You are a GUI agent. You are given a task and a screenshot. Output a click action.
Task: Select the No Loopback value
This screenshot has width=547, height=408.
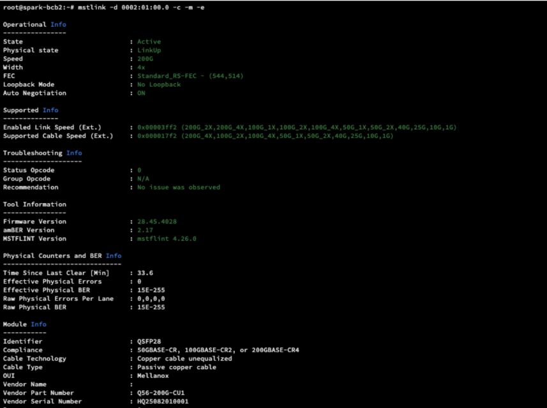click(x=159, y=84)
